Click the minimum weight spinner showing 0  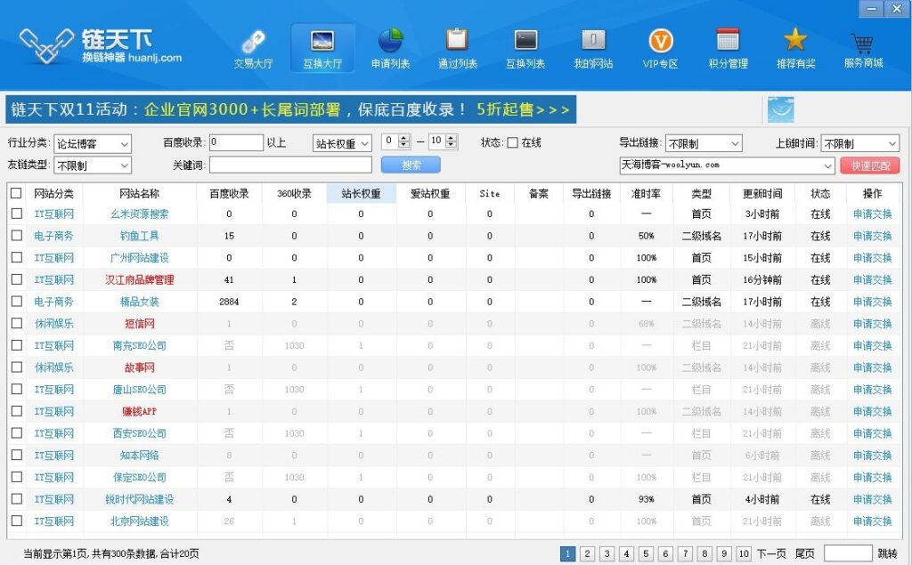click(x=396, y=141)
